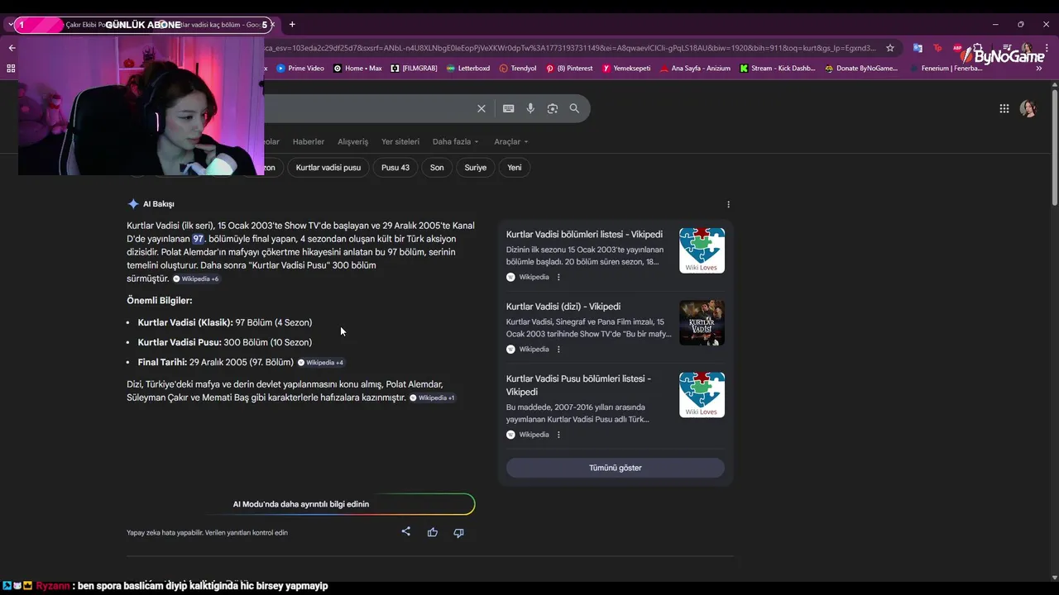Open Kurtlar Vadisi (dizi) - Vikipedi link
1059x595 pixels.
coord(563,307)
